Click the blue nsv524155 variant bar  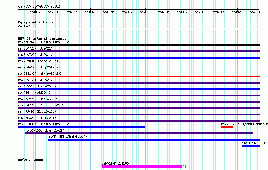point(154,140)
